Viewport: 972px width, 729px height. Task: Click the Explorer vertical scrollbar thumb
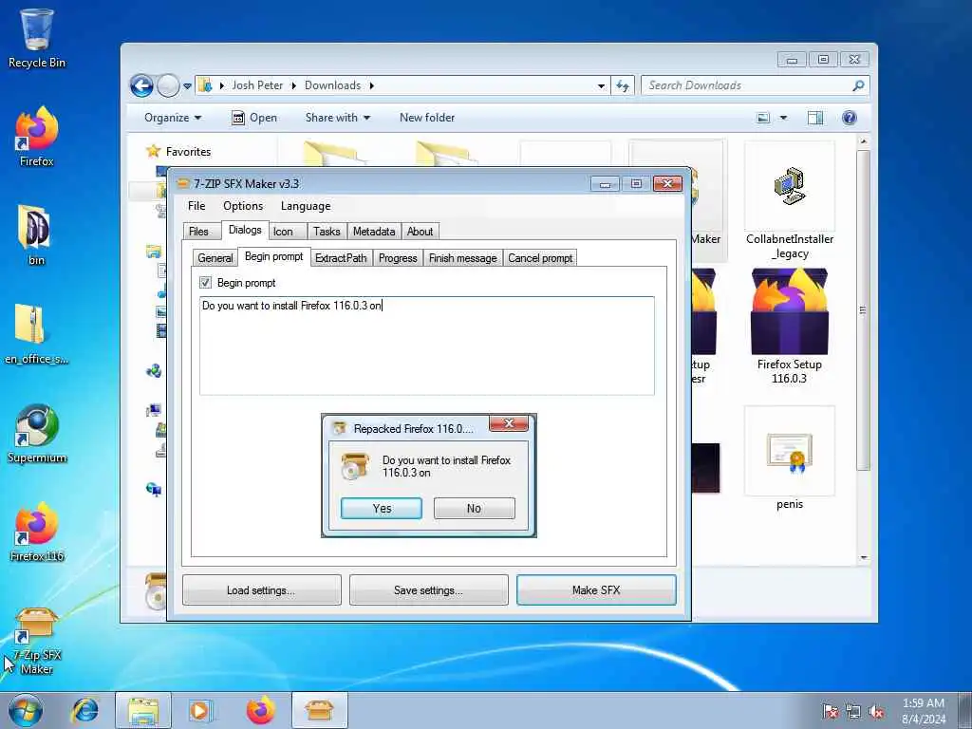pos(863,310)
